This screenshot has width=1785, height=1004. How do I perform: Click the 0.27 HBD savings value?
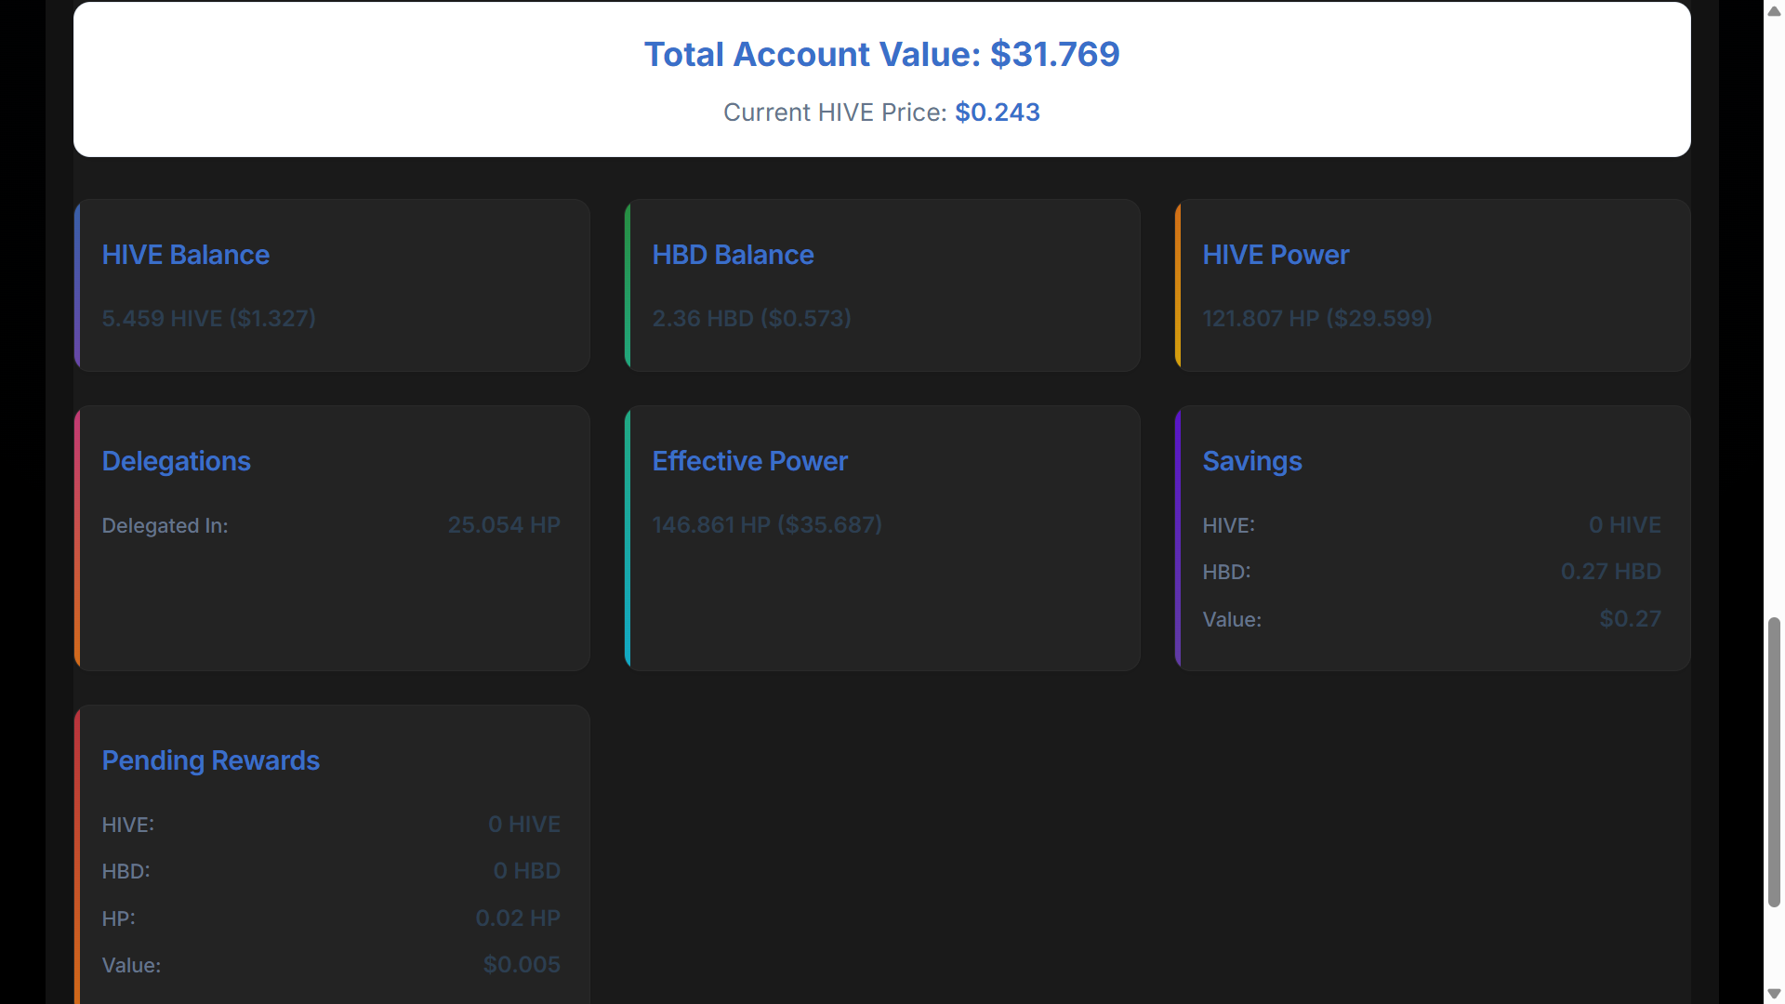1611,572
